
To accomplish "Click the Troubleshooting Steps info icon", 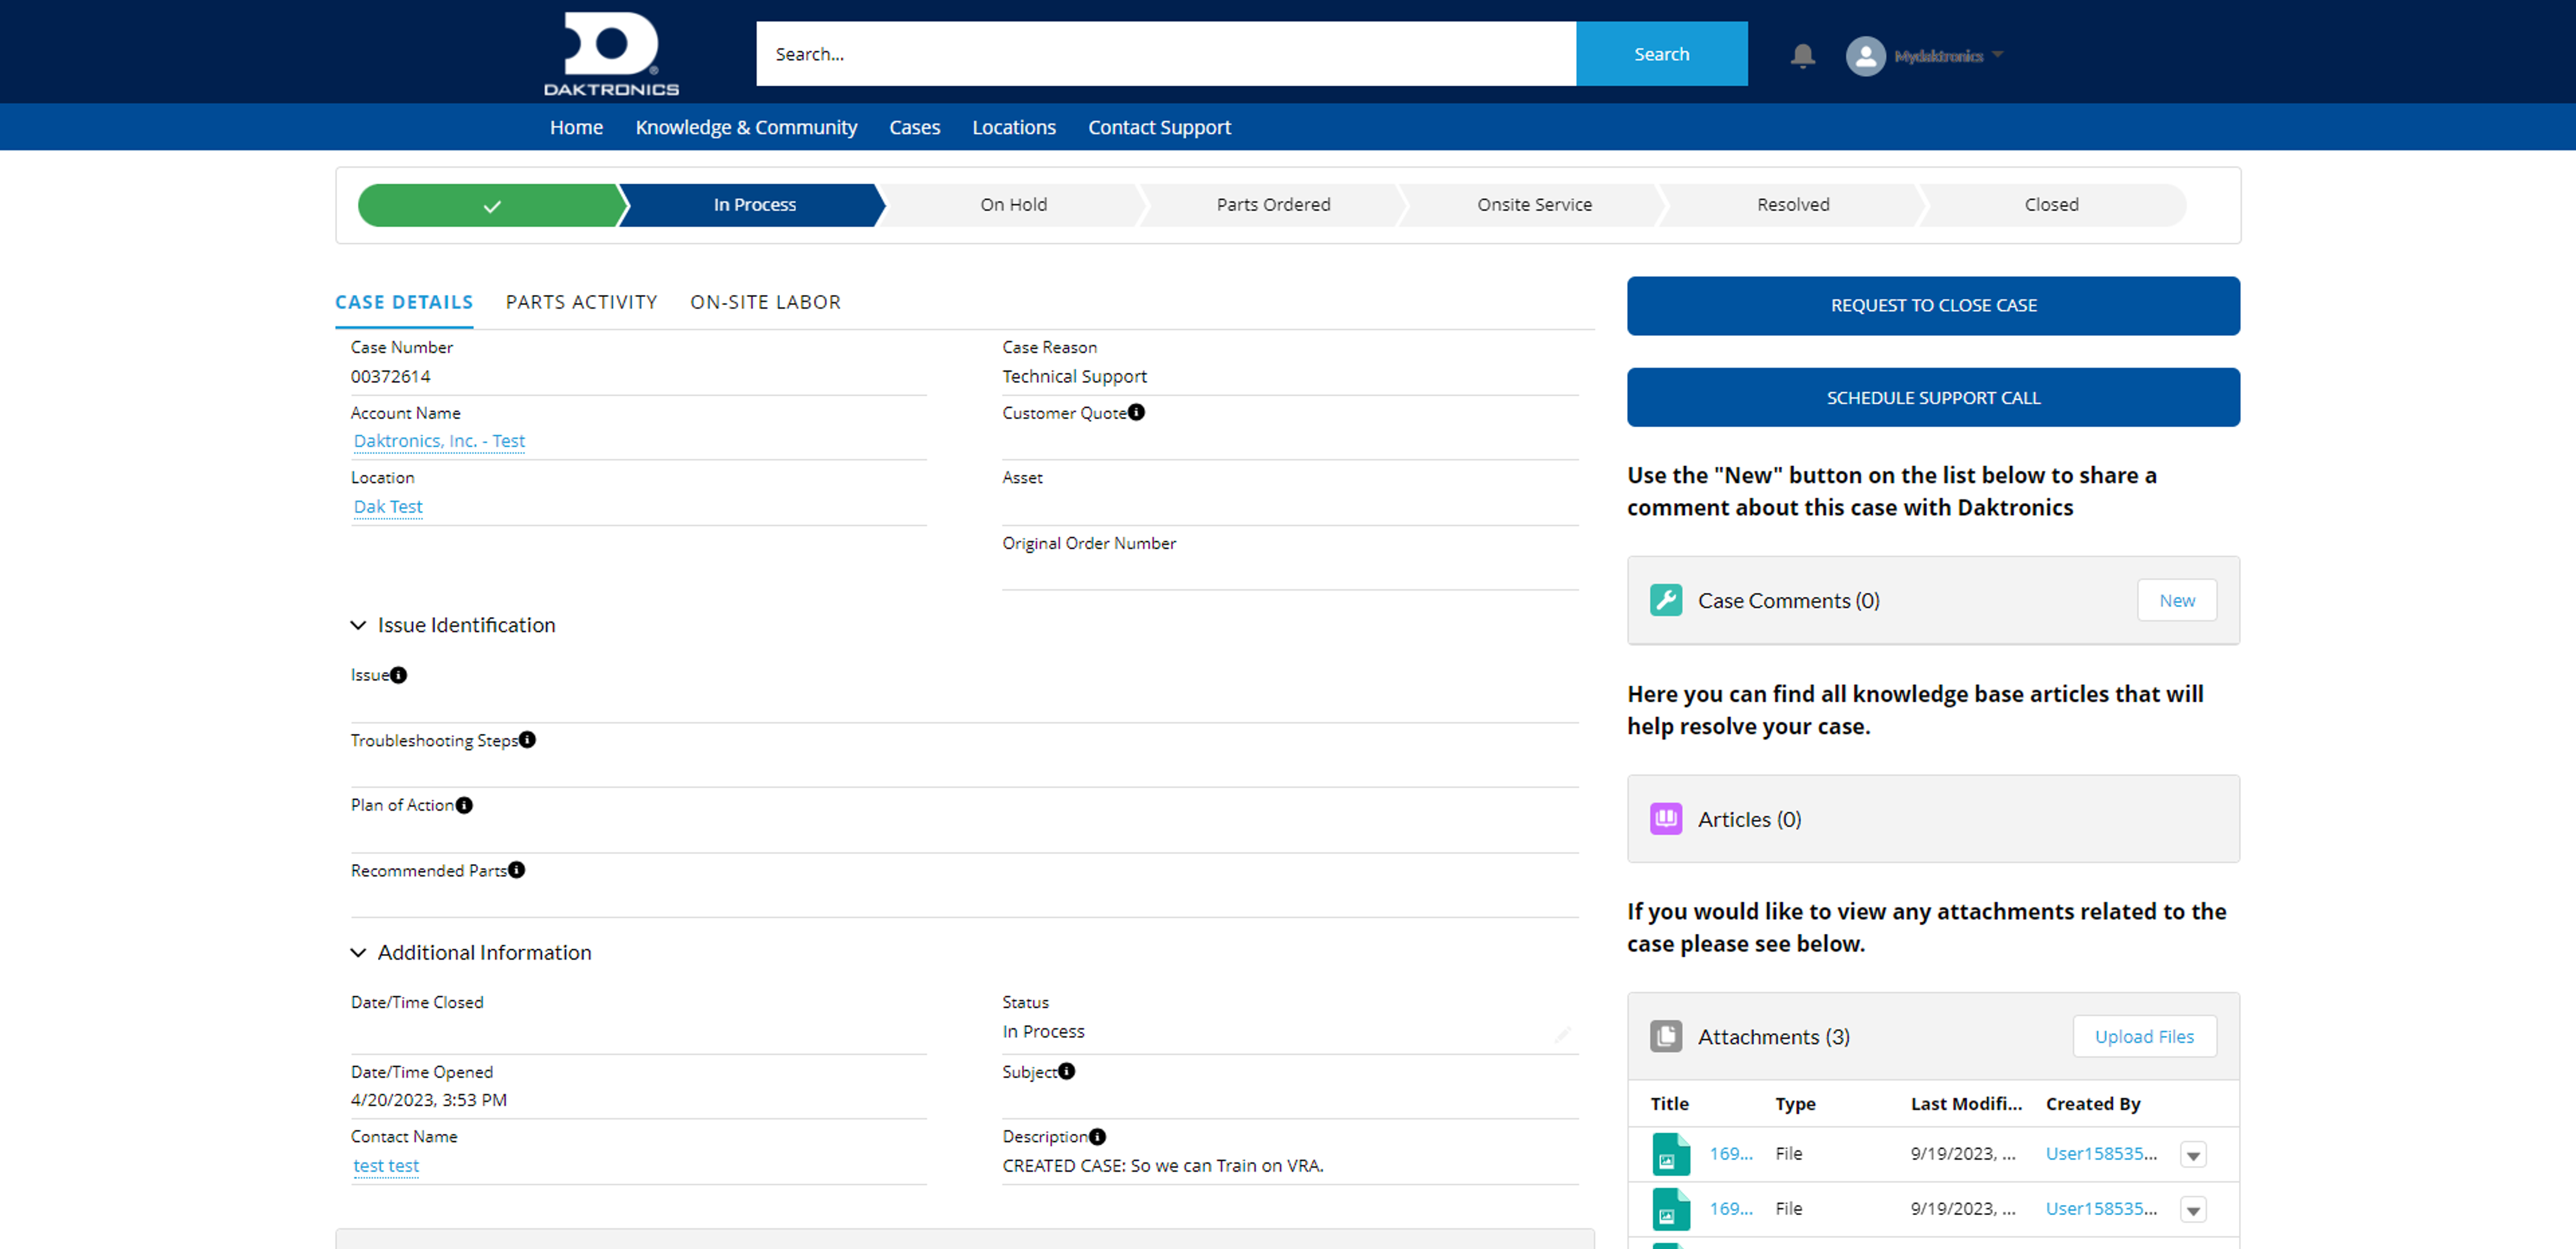I will 527,739.
